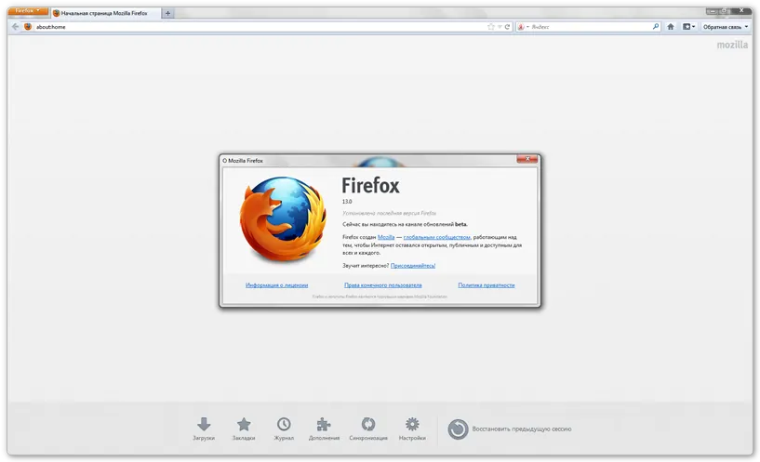Open the orange Firefox menu button
Screen dimensions: 760x462
28,11
